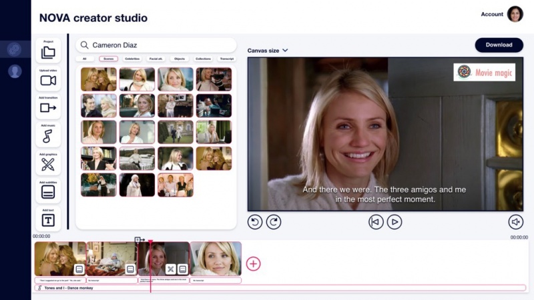Open the Collections filter tab
The width and height of the screenshot is (534, 300).
point(203,59)
